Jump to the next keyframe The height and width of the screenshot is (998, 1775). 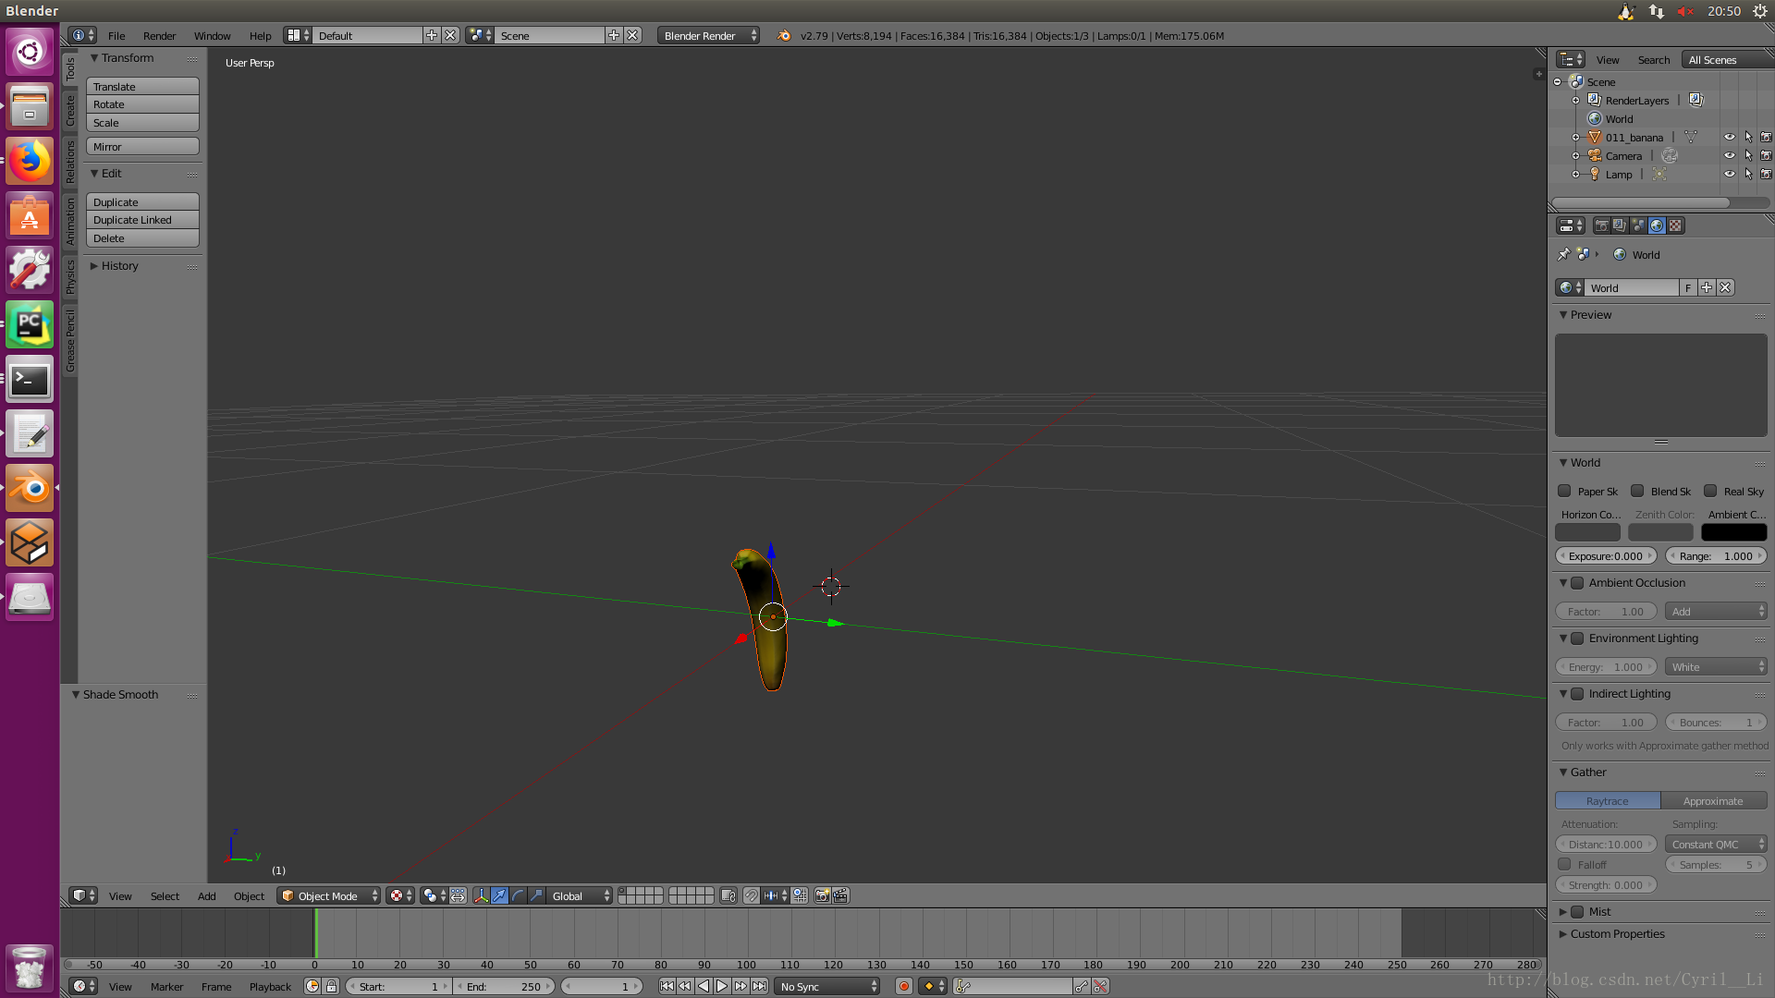click(741, 986)
